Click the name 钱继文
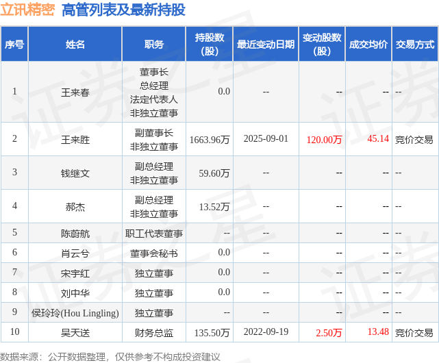 pyautogui.click(x=75, y=173)
